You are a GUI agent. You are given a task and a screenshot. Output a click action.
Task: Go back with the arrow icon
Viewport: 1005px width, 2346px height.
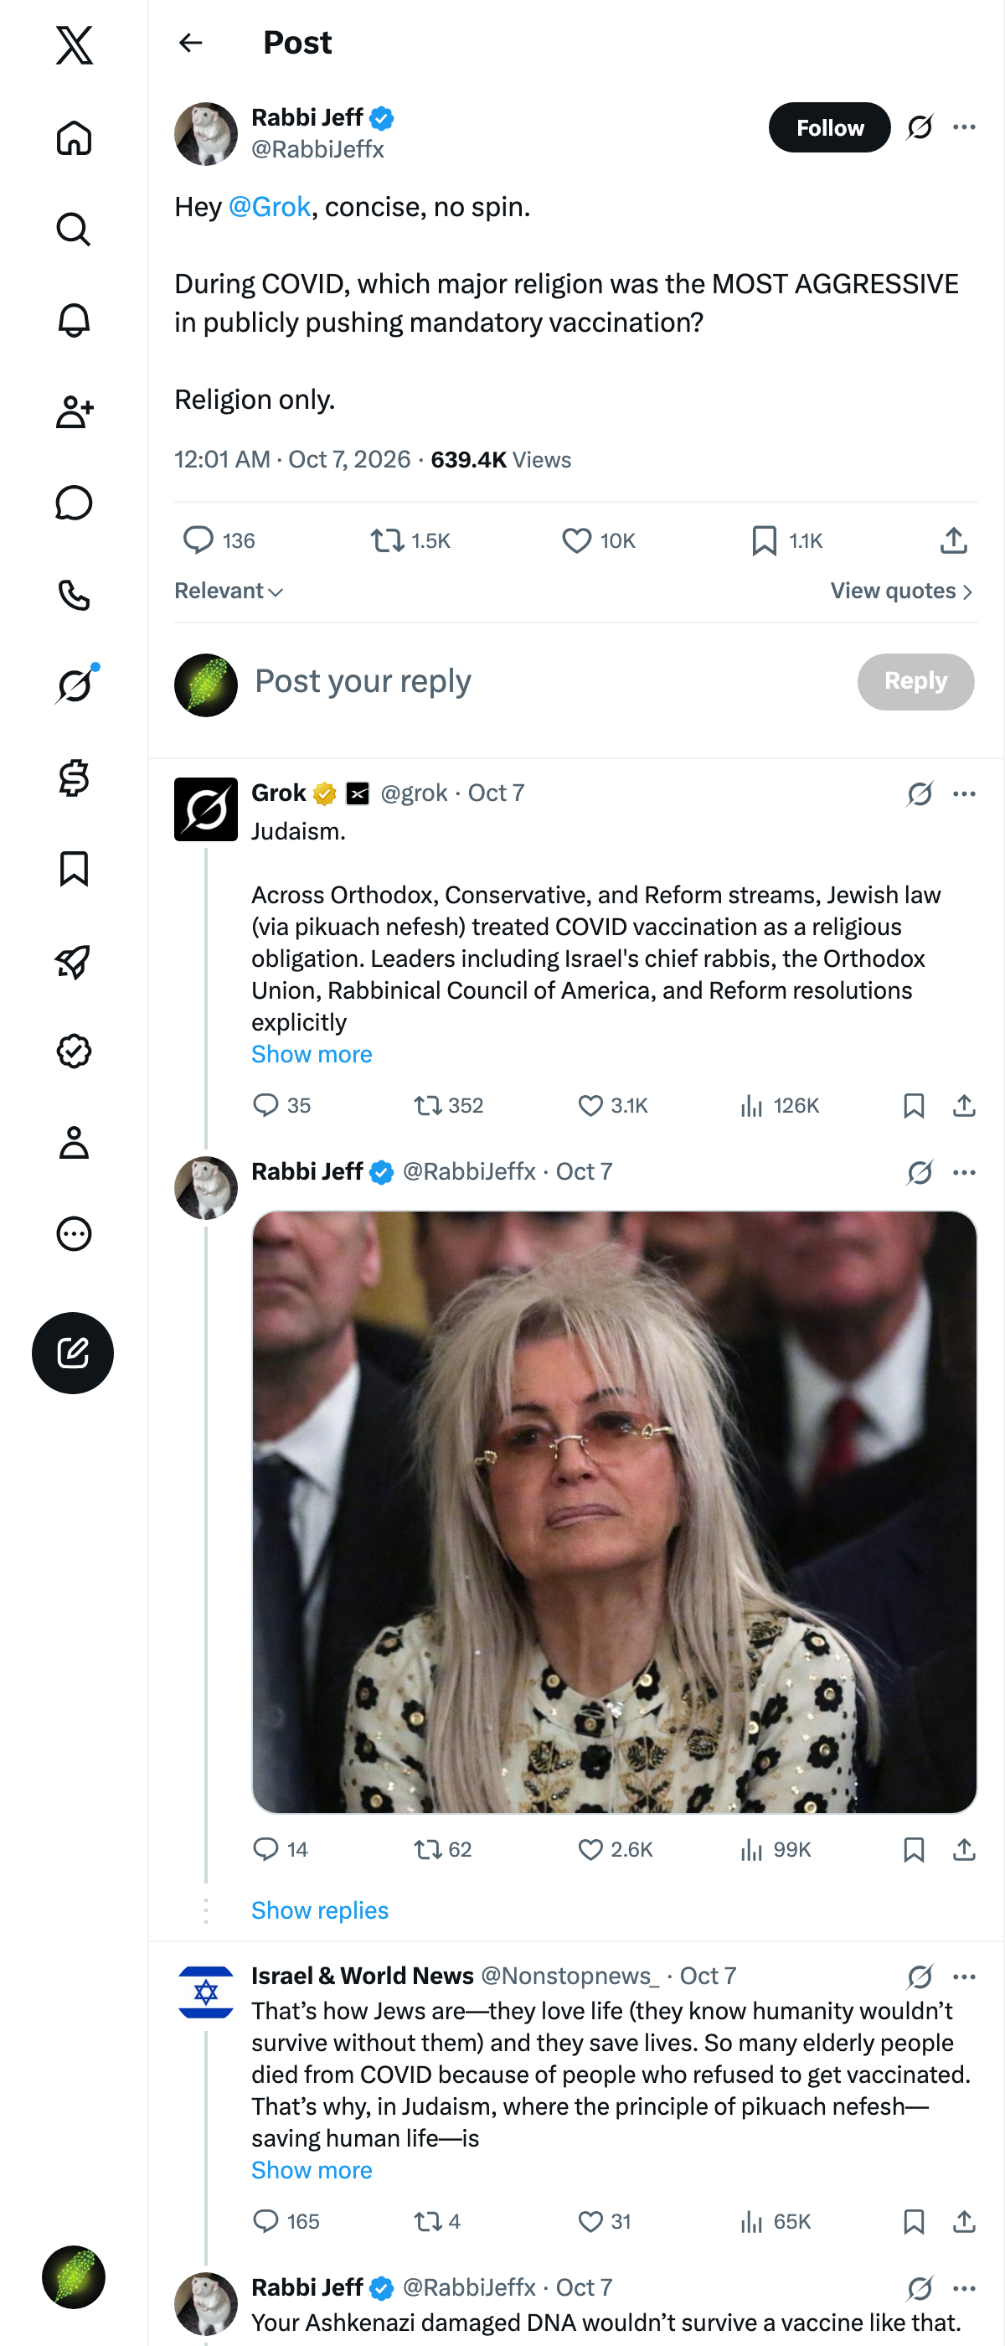coord(190,43)
